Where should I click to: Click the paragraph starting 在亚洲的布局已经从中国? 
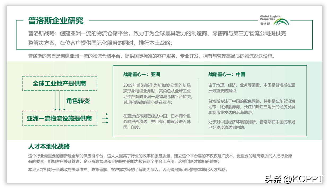click(157, 121)
